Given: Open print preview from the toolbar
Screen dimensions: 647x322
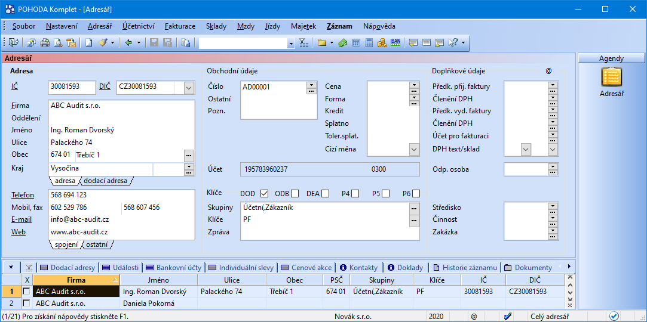Looking at the screenshot, I should point(58,43).
